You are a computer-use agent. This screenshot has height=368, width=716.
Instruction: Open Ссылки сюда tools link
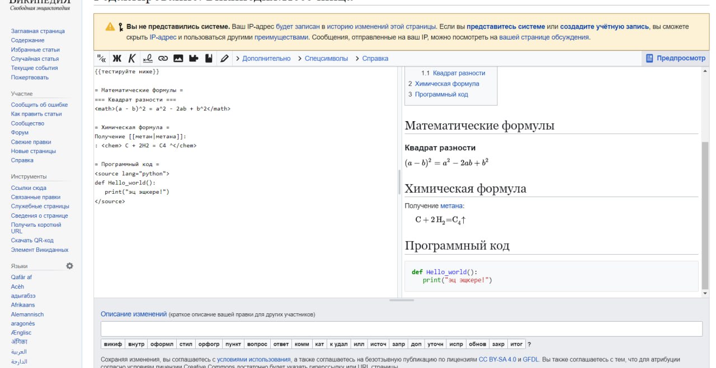tap(29, 188)
